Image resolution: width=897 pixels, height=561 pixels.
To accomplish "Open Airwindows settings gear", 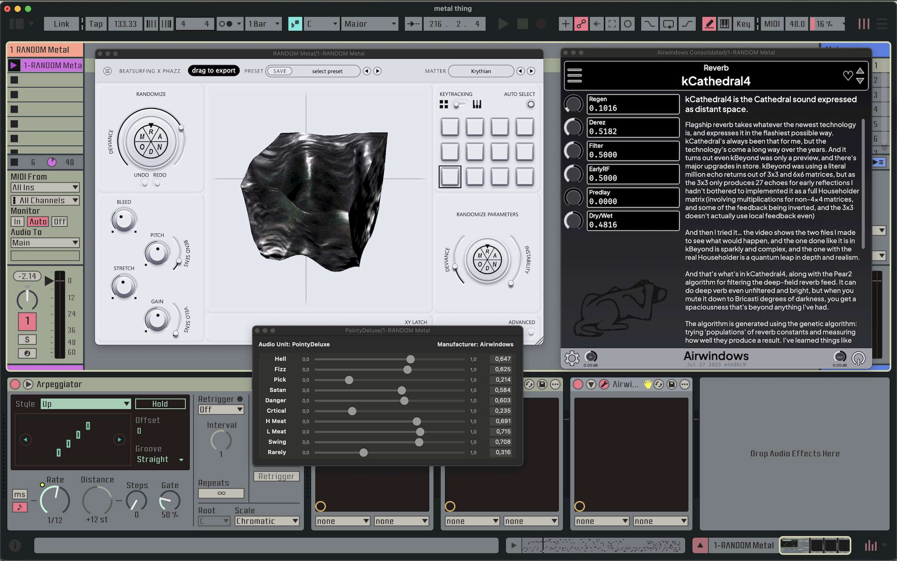I will click(x=571, y=358).
